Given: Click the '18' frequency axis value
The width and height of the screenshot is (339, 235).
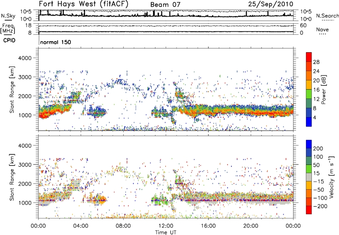Looking at the screenshot, I should (x=28, y=25).
